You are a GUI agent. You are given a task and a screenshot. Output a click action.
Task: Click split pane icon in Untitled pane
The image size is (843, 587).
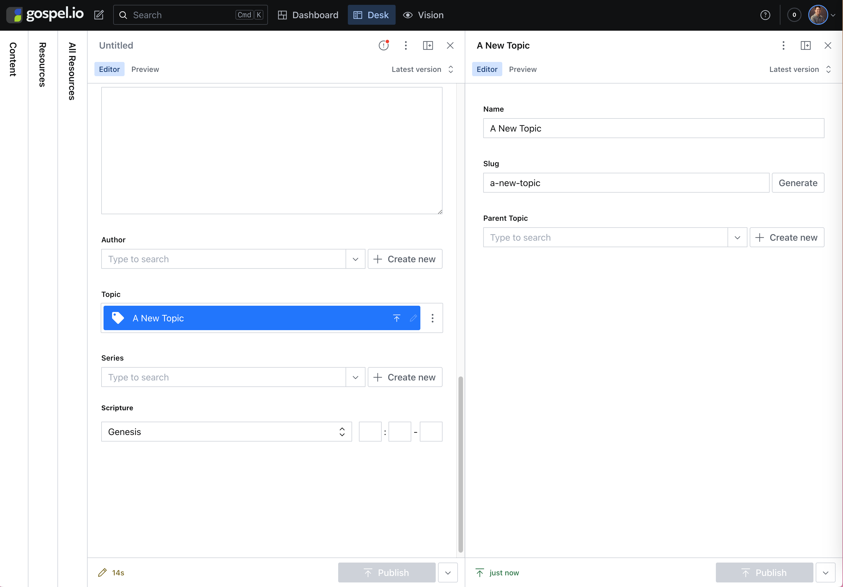tap(428, 45)
